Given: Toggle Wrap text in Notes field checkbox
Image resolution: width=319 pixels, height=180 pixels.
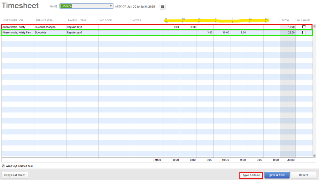Looking at the screenshot, I should (3, 166).
